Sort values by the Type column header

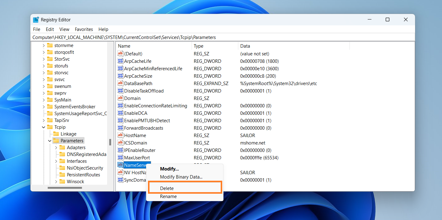point(198,46)
